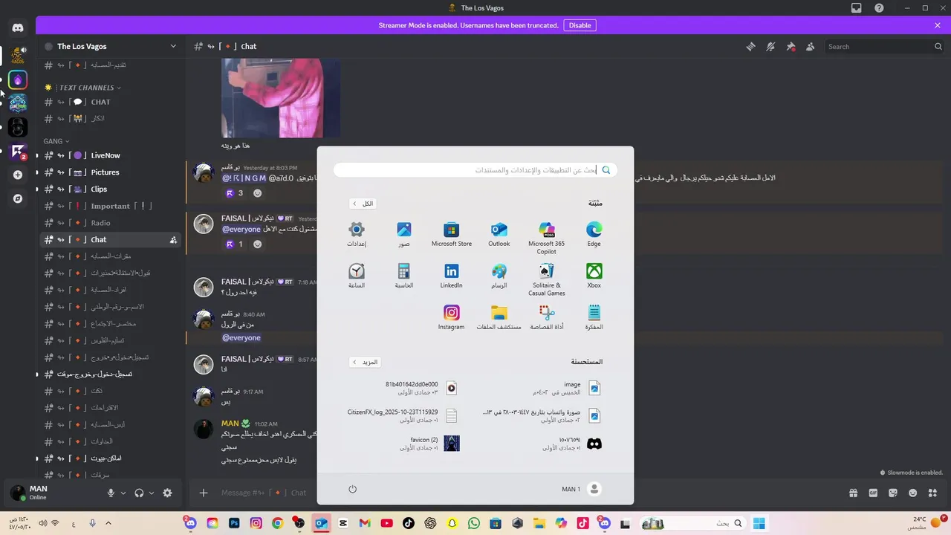Open the Radio channel
The height and width of the screenshot is (535, 951).
tap(110, 223)
